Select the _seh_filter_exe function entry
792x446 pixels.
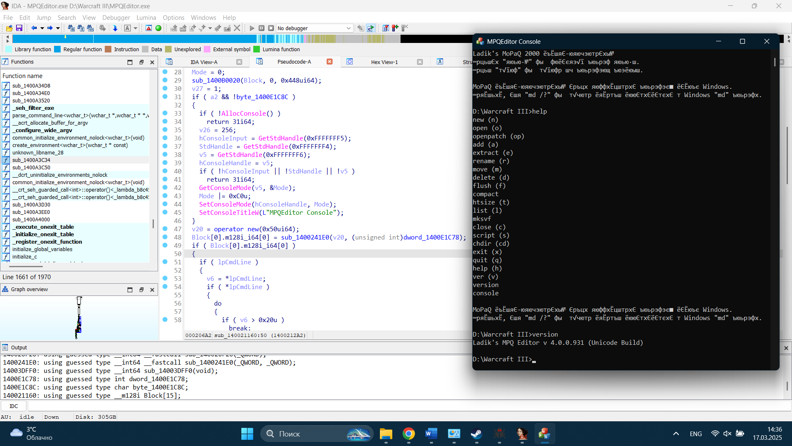[33, 108]
